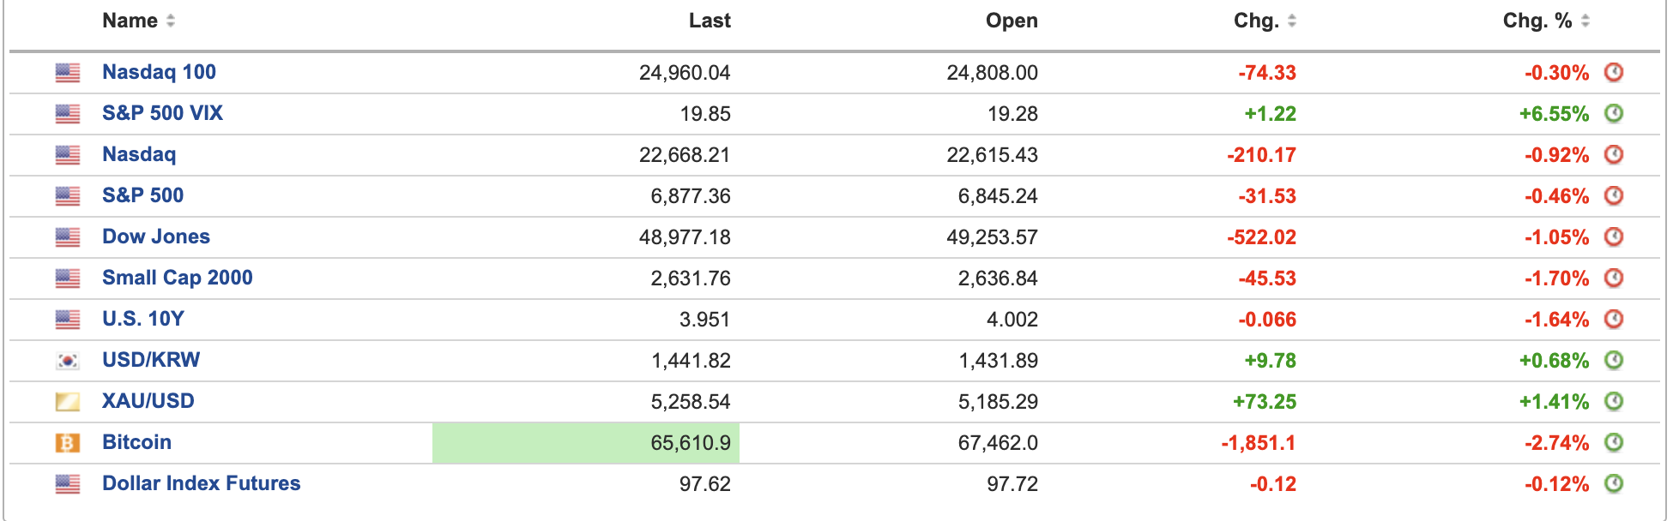
Task: Click the Bitcoin logo icon
Action: (68, 443)
